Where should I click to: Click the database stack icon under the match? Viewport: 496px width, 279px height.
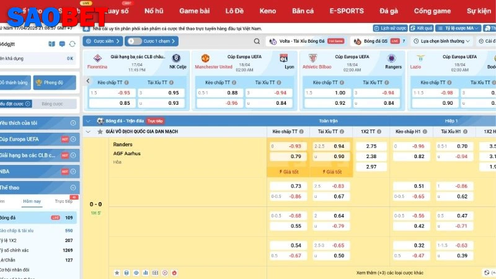click(x=126, y=273)
